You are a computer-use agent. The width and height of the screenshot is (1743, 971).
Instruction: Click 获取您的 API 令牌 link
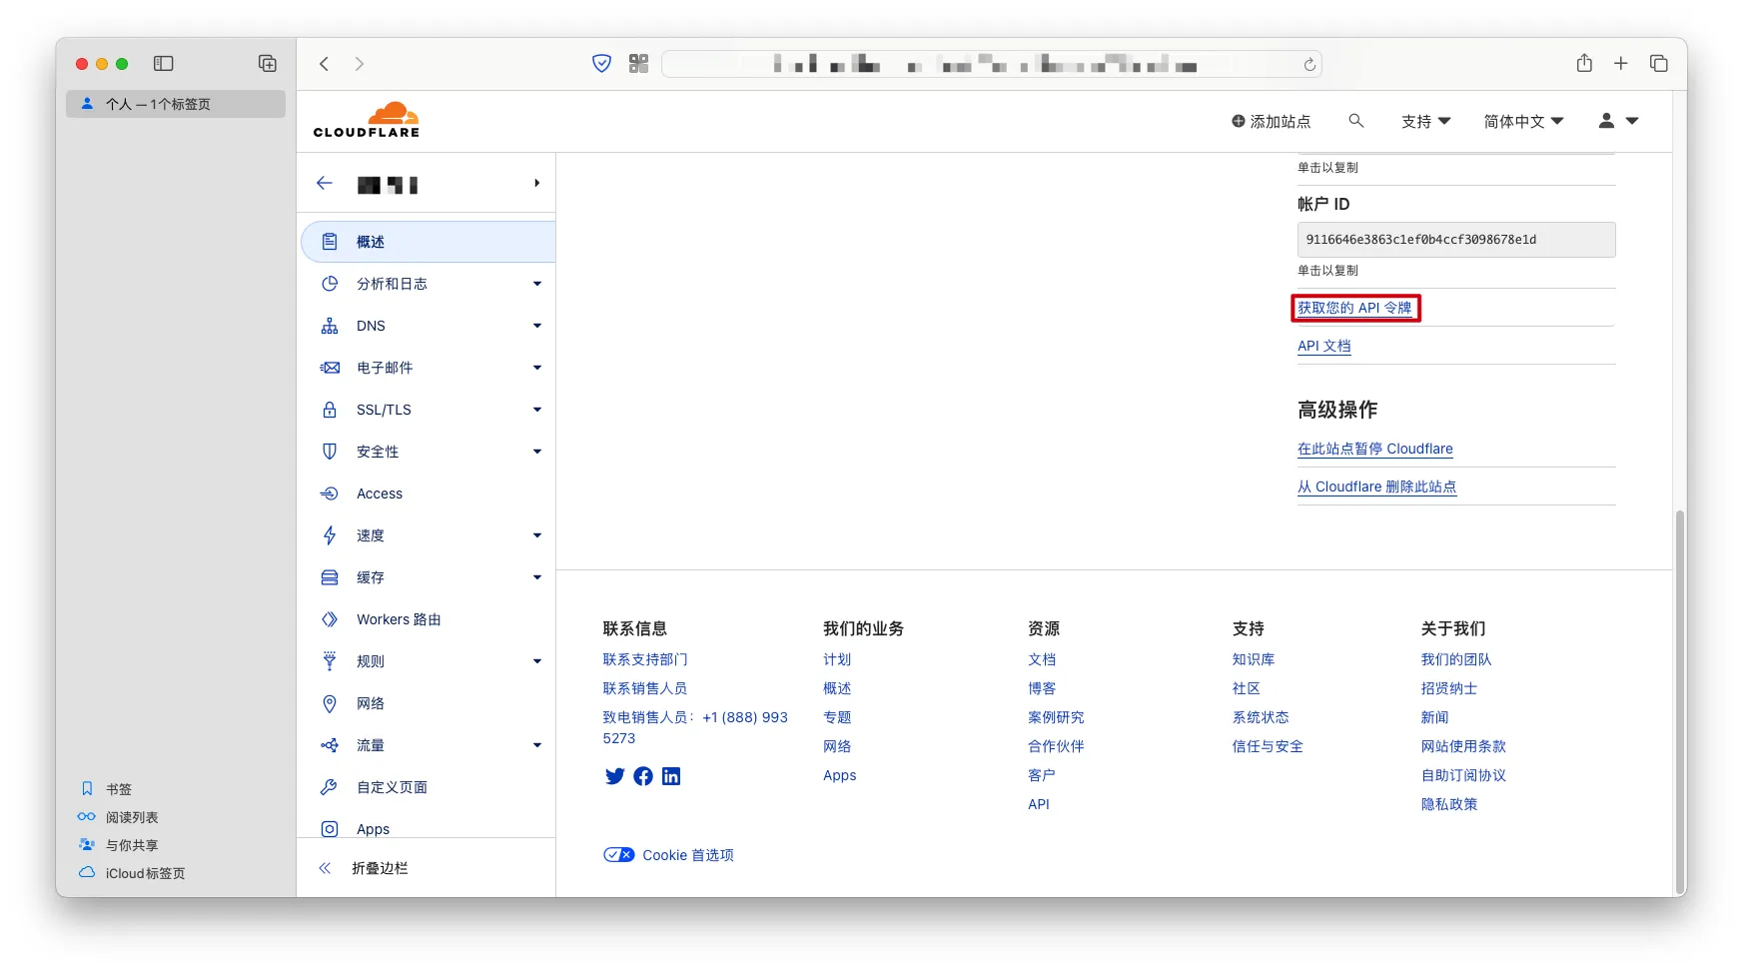point(1354,308)
